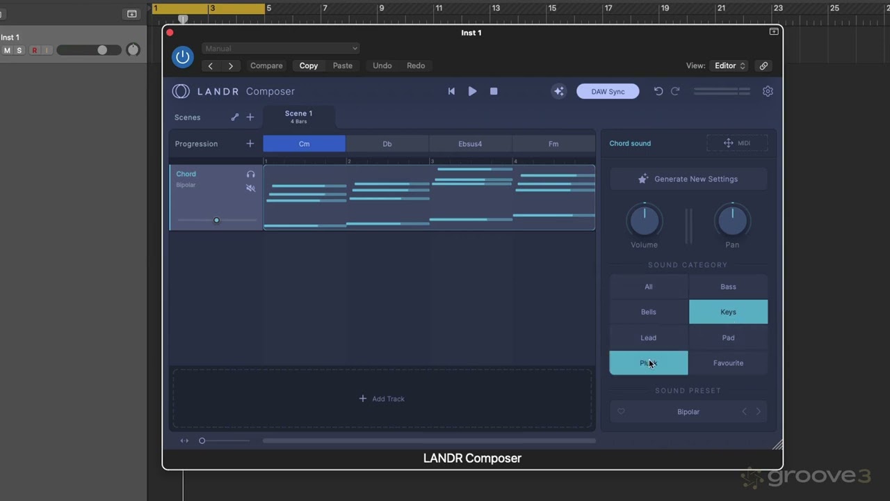
Task: Select the Fm chord
Action: tap(553, 144)
